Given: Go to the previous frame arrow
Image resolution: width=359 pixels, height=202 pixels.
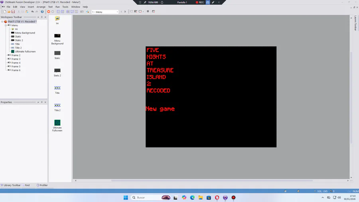Looking at the screenshot, I should [x=121, y=12].
